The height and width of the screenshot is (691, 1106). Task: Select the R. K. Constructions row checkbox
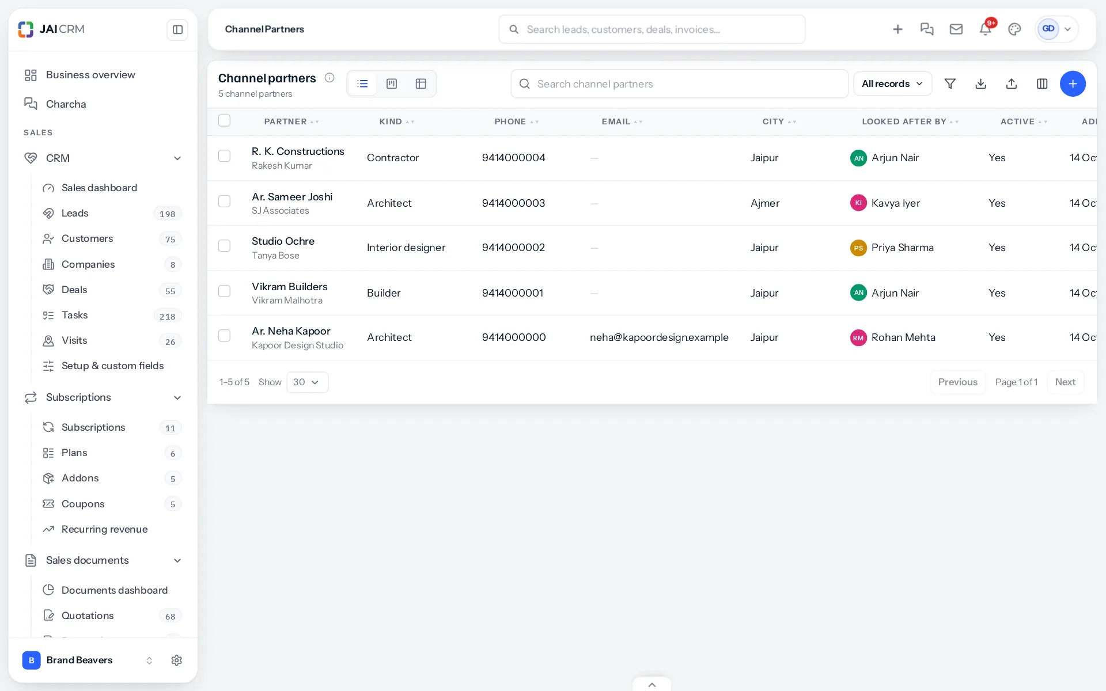pyautogui.click(x=225, y=157)
